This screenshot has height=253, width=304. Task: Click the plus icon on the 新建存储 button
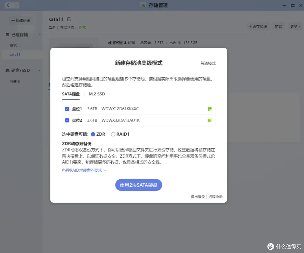coord(12,20)
